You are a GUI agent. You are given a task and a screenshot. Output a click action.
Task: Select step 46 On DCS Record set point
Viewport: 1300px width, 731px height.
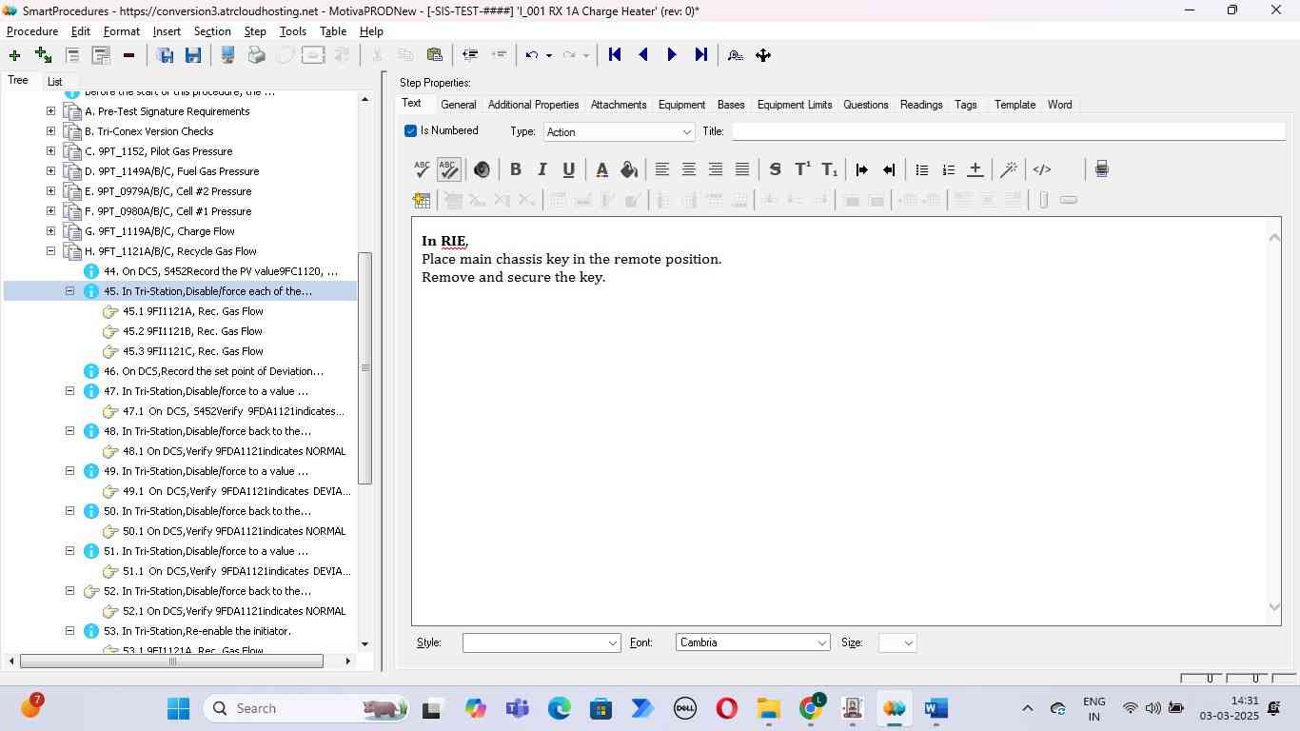(213, 371)
